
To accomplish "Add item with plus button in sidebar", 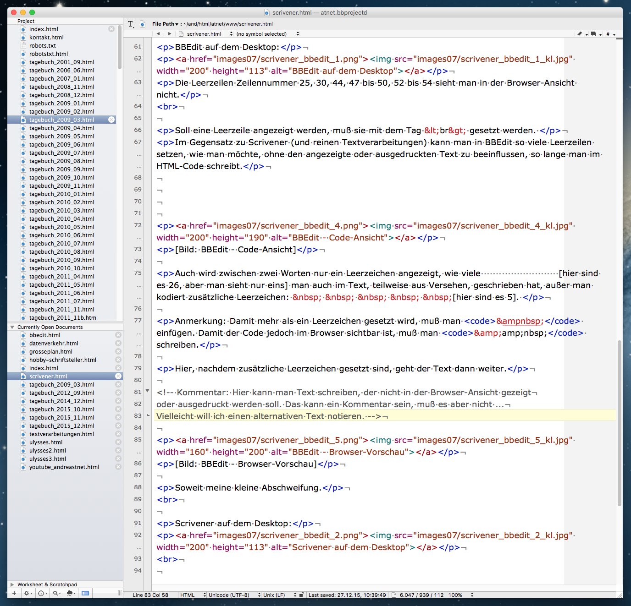I will pyautogui.click(x=14, y=593).
